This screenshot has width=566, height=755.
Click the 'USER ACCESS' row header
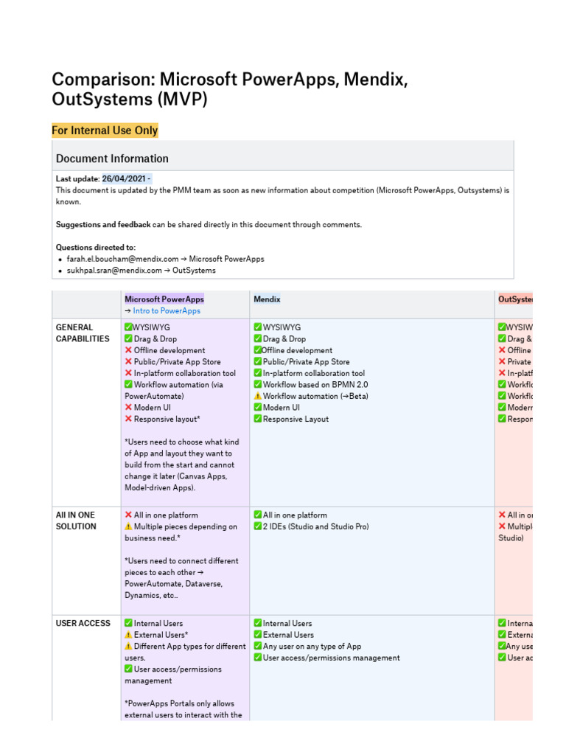83,623
